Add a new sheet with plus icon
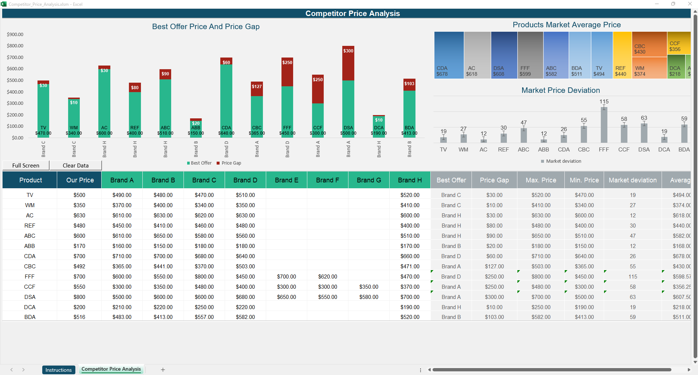The width and height of the screenshot is (698, 375). click(x=163, y=370)
